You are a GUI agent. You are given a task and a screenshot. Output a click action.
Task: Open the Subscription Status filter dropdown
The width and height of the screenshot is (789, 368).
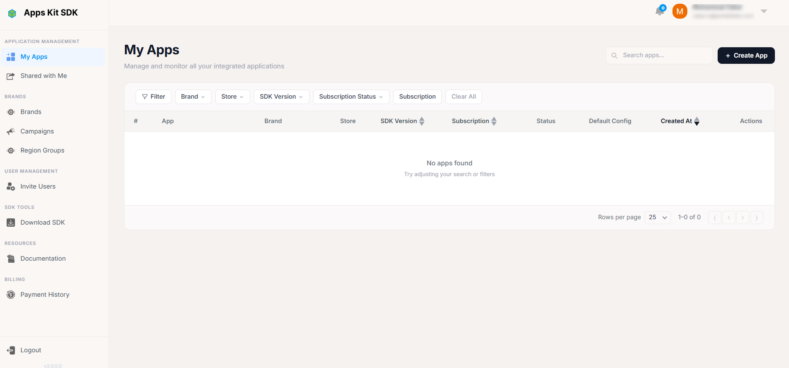(351, 97)
